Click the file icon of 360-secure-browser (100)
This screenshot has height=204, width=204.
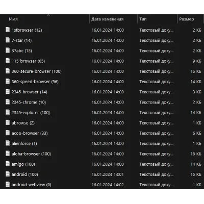pyautogui.click(x=8, y=71)
